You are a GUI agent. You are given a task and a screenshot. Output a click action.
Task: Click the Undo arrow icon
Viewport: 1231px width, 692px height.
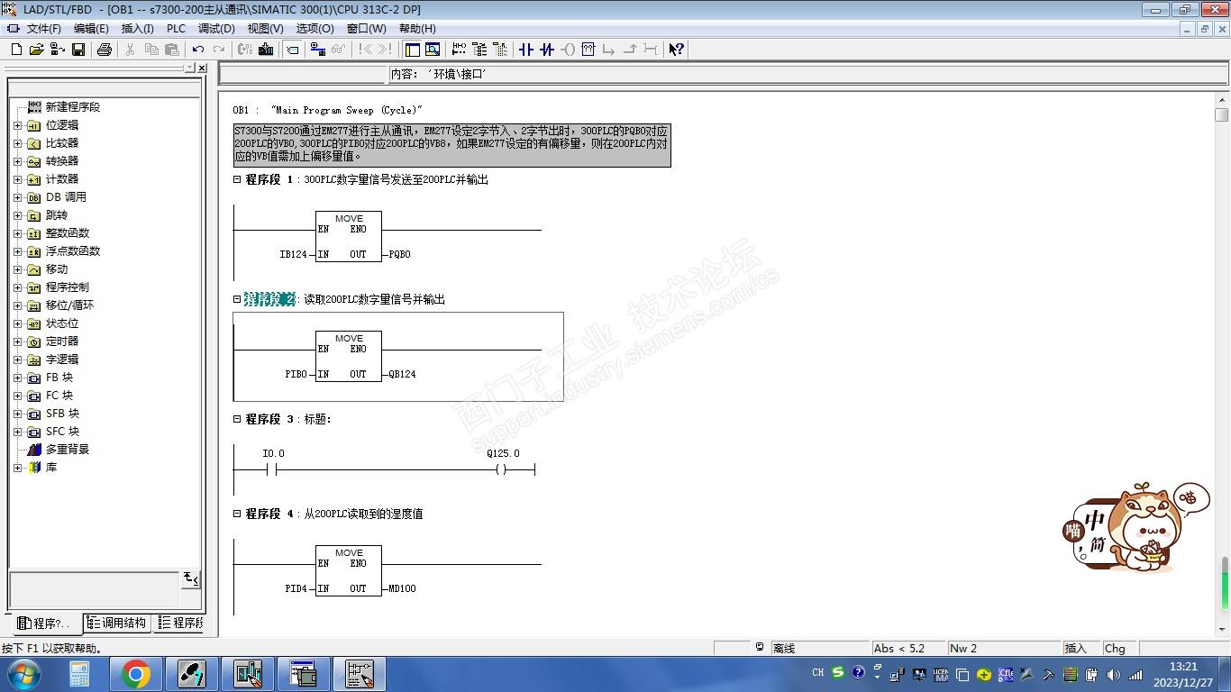pyautogui.click(x=198, y=50)
